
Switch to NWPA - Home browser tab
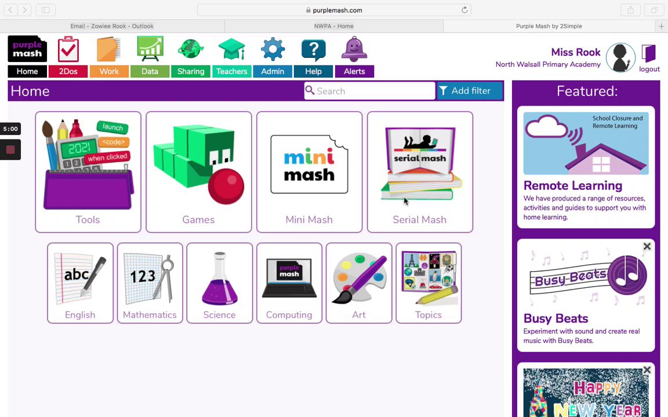(x=334, y=26)
